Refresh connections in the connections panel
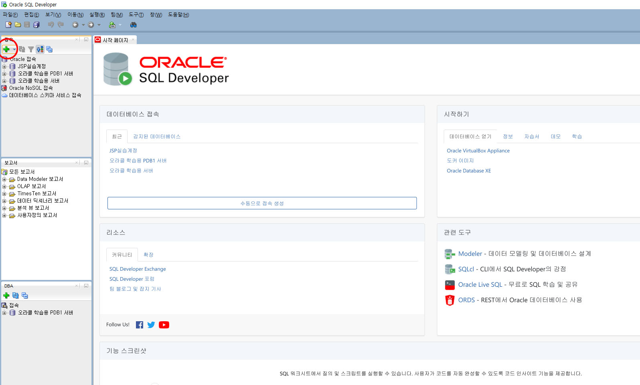 (x=22, y=49)
